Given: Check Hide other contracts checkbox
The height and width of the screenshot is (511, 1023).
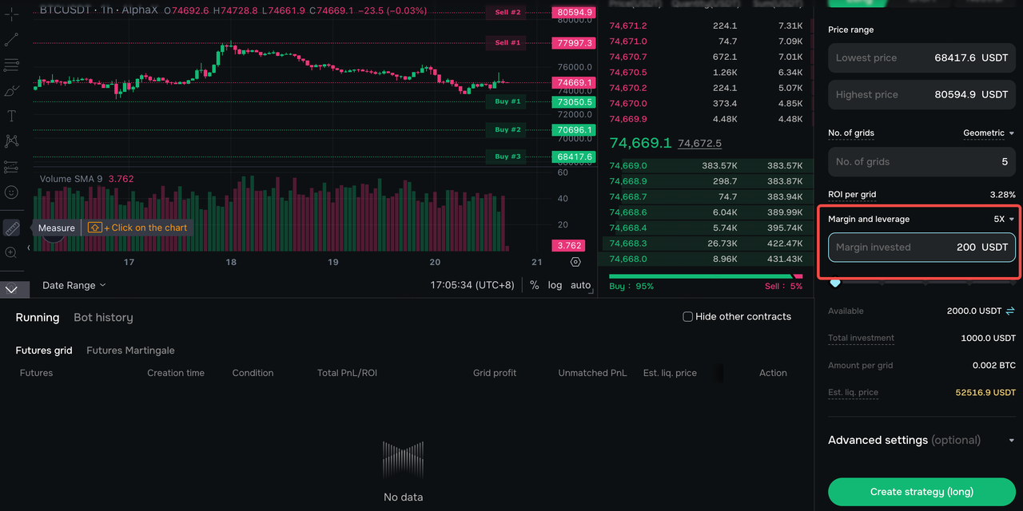Looking at the screenshot, I should coord(687,317).
